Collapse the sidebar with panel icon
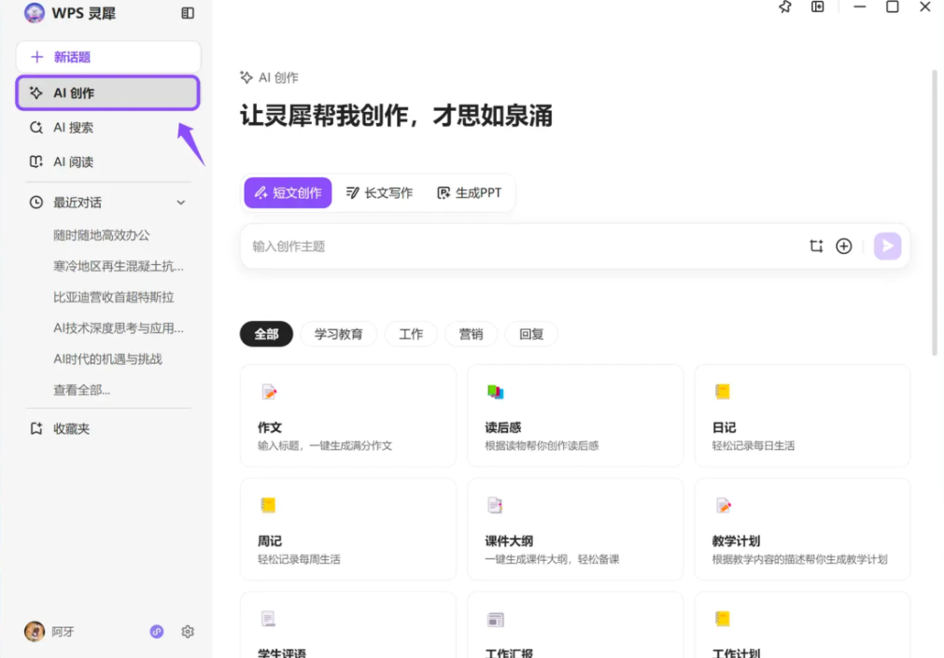This screenshot has width=944, height=658. [188, 13]
